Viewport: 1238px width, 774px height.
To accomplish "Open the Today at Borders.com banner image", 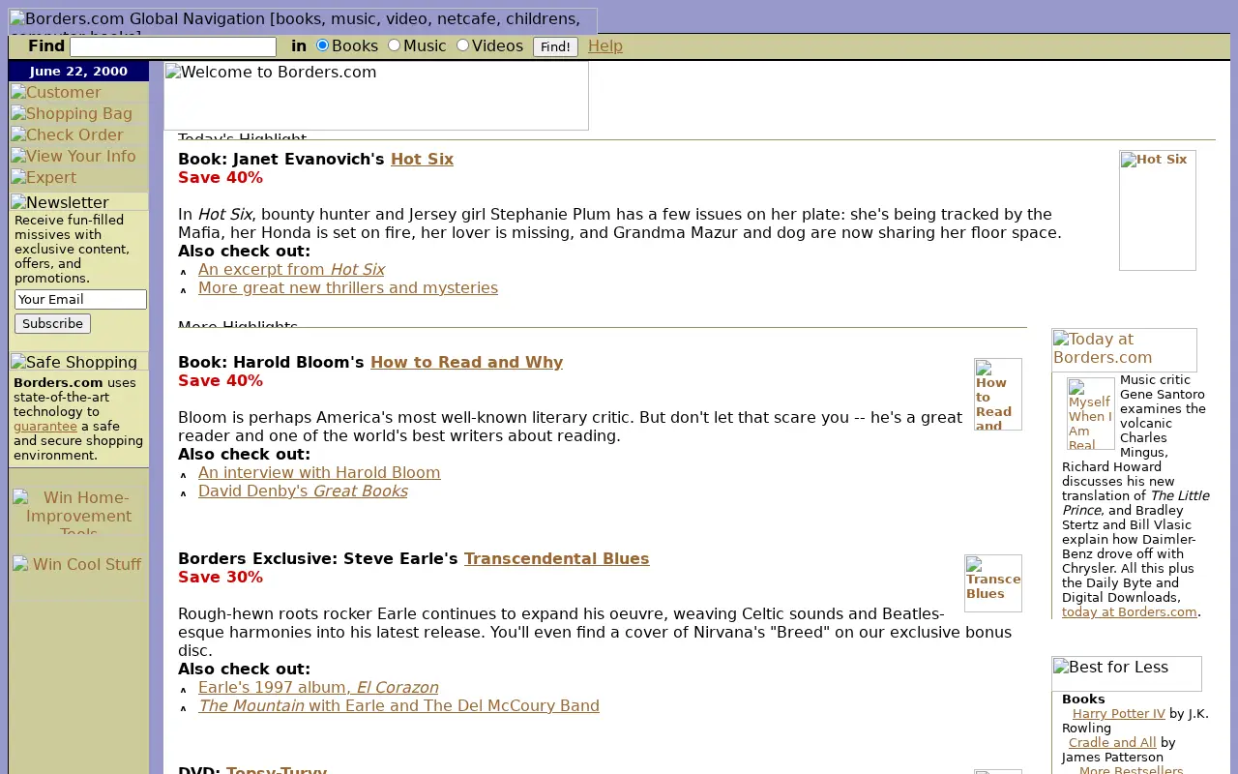I will coord(1124,350).
